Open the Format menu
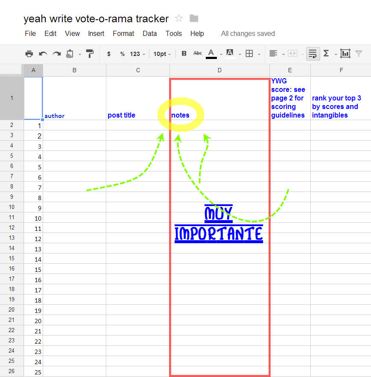The height and width of the screenshot is (377, 371). [123, 33]
